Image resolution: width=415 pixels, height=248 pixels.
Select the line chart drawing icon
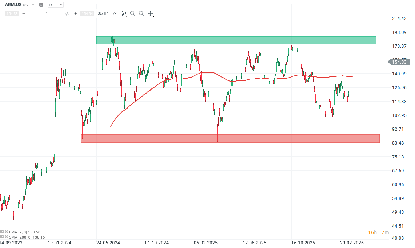(x=115, y=13)
